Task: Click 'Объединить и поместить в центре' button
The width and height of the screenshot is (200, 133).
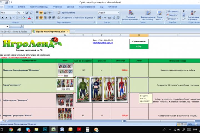Action: pos(75,18)
